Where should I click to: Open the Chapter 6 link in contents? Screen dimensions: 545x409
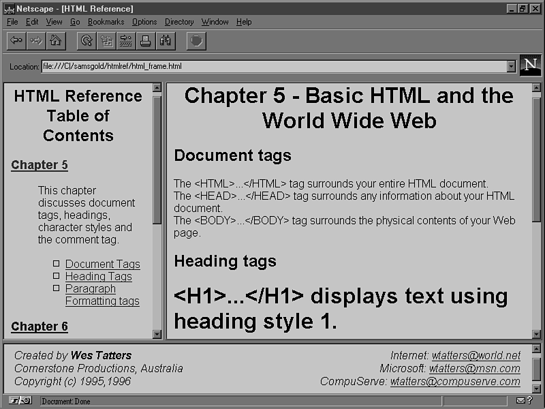[x=40, y=326]
